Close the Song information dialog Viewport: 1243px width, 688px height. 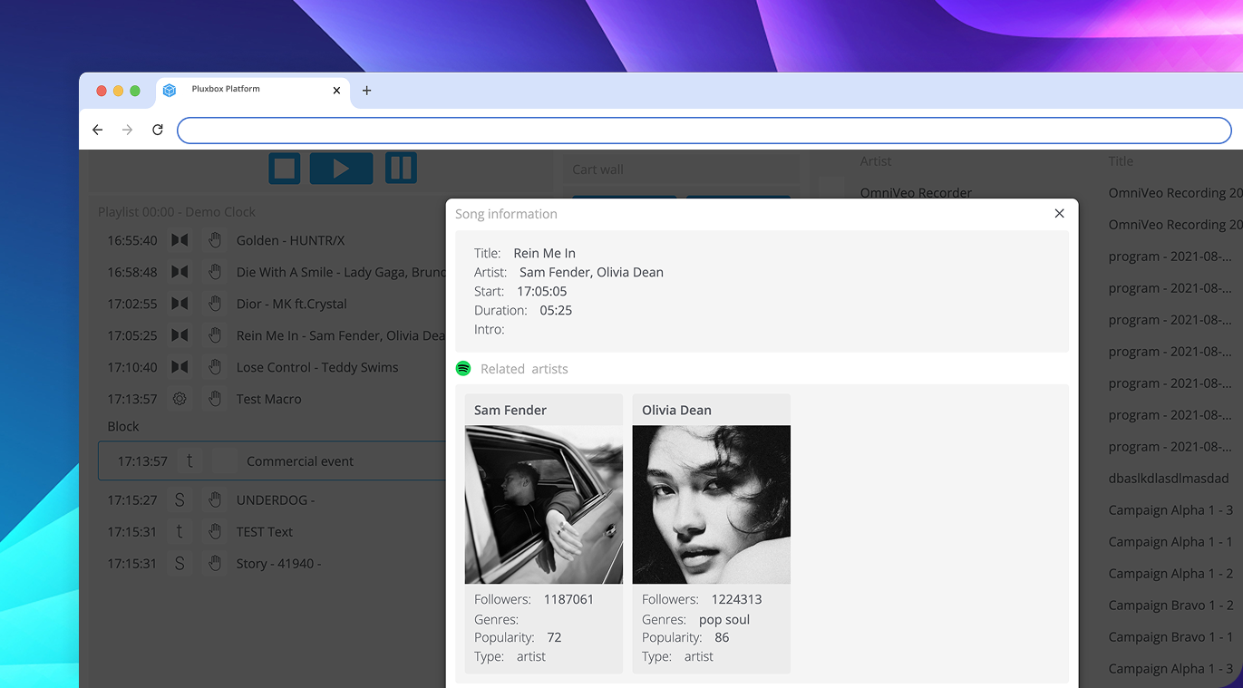pos(1059,214)
